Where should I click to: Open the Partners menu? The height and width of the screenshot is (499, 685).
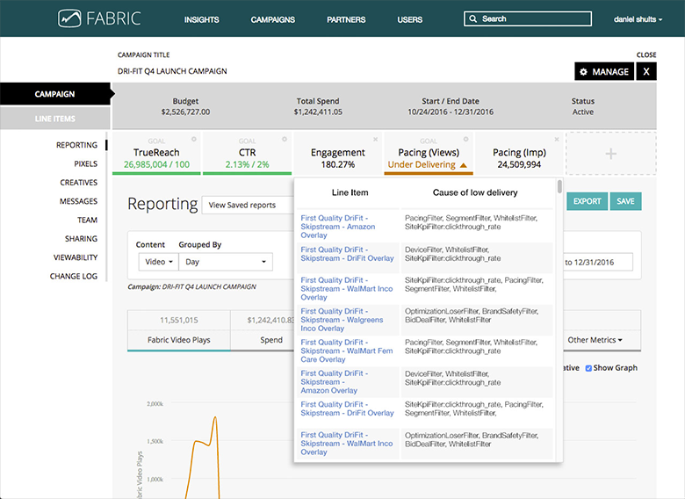(x=346, y=19)
